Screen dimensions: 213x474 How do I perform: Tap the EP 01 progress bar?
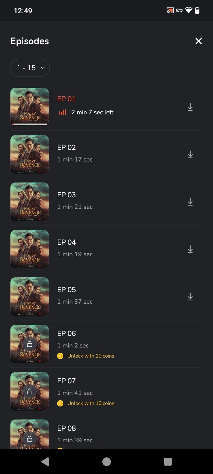[x=30, y=124]
